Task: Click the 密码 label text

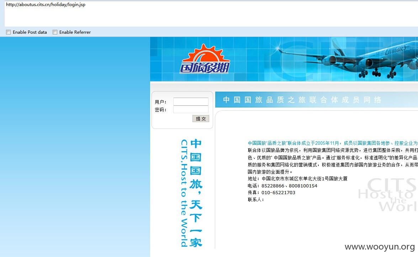Action: pos(160,110)
